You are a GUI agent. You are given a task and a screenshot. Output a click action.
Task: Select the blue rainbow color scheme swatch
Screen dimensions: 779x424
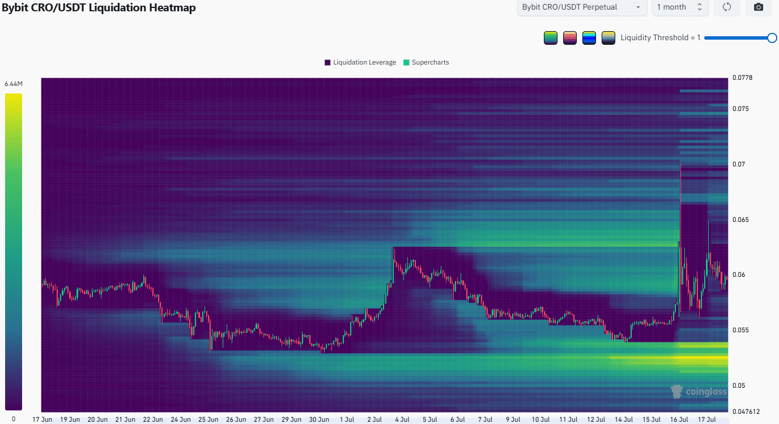click(x=589, y=38)
